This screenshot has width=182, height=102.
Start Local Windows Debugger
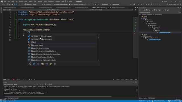pyautogui.click(x=76, y=4)
